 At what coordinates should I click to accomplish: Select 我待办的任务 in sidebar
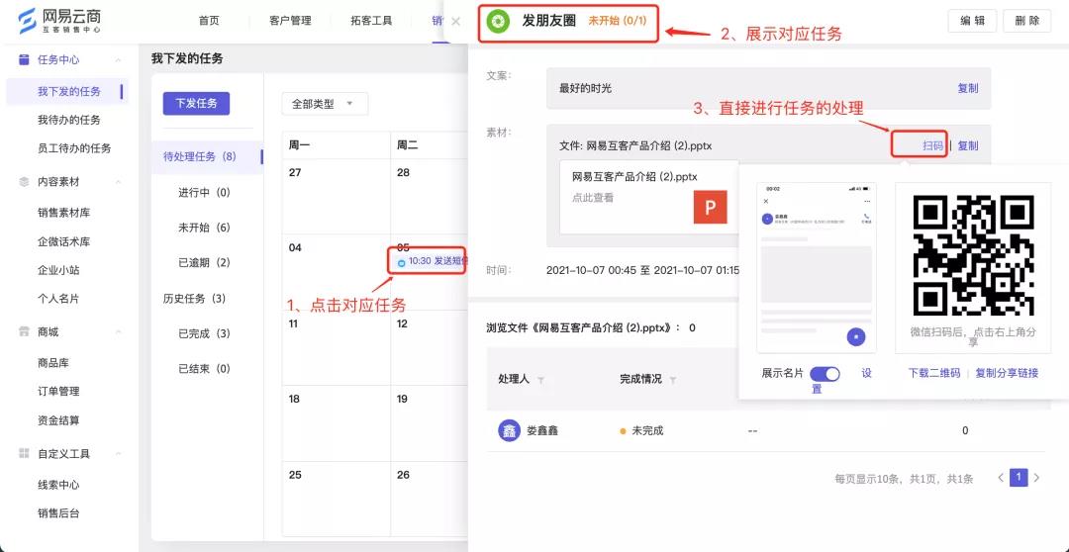69,120
